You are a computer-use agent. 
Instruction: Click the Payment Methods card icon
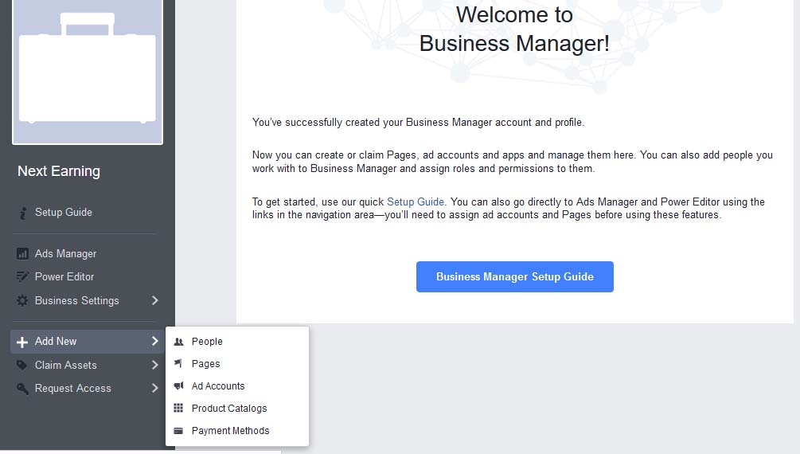178,431
